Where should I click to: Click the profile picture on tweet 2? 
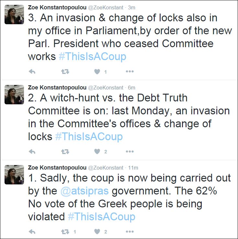click(x=14, y=95)
